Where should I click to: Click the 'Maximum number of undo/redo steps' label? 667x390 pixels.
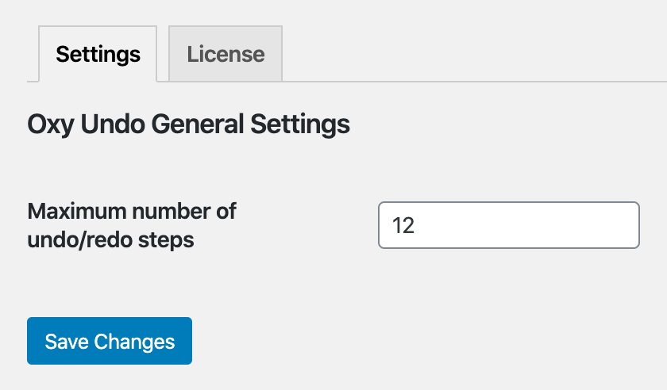point(132,225)
